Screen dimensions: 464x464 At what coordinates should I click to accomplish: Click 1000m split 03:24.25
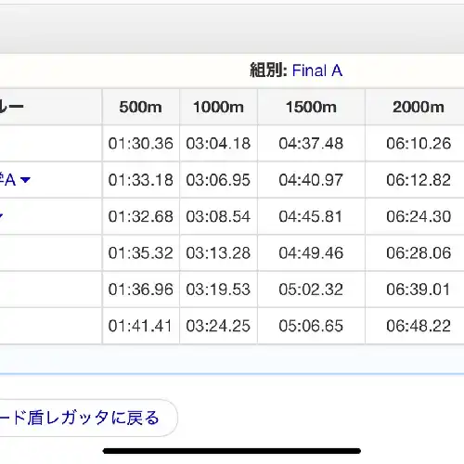[218, 326]
